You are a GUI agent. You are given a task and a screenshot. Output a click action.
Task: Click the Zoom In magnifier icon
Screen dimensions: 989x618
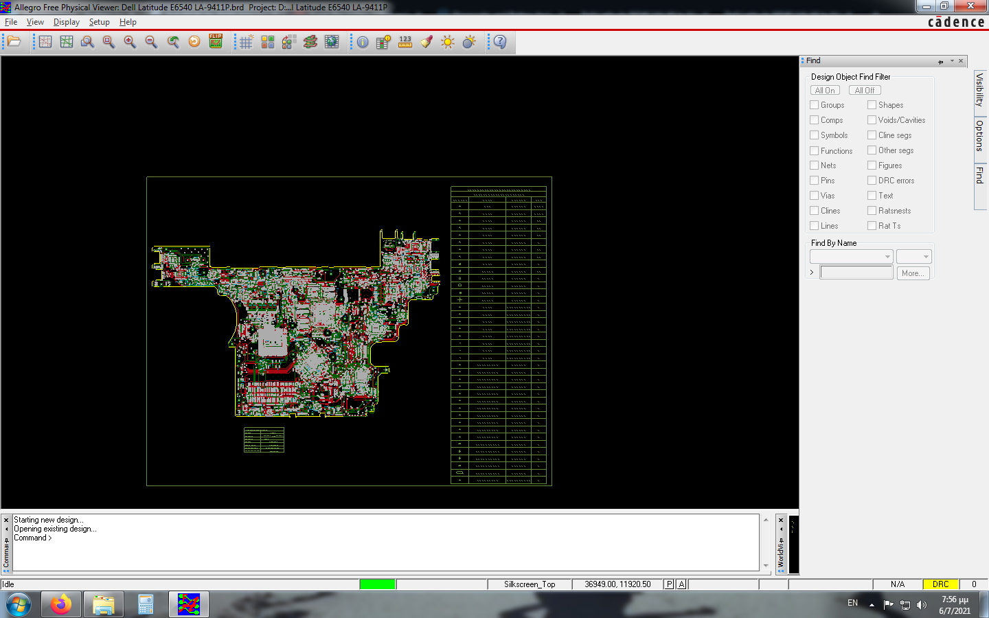(x=130, y=42)
